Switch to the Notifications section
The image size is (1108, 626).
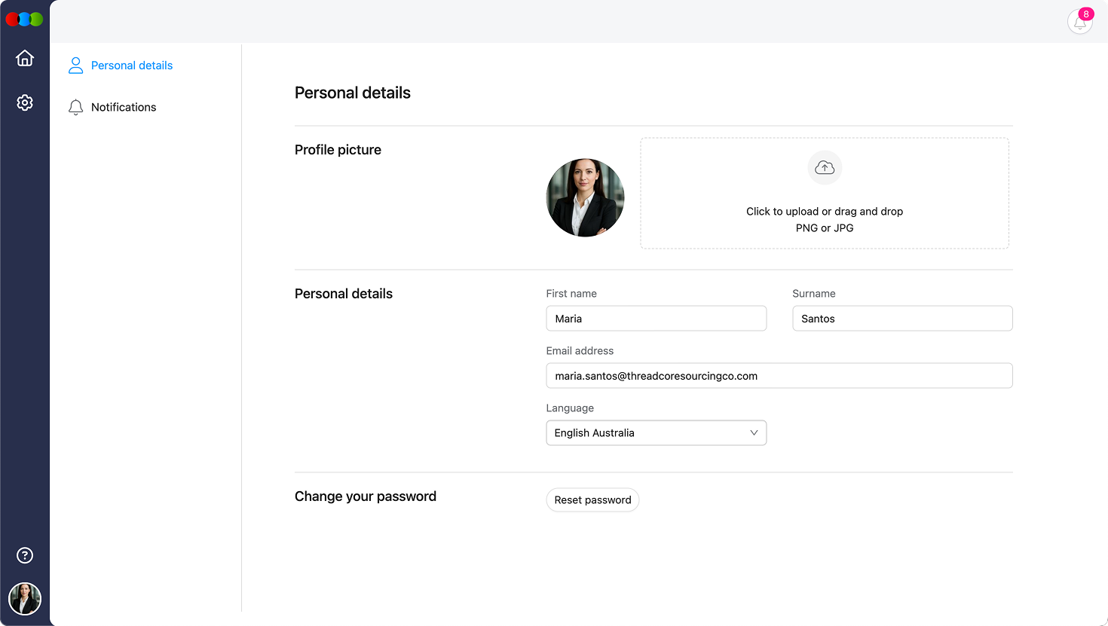tap(123, 107)
